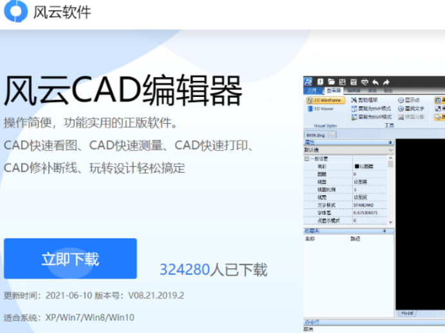Click the 324280人已下载 download count

click(213, 269)
